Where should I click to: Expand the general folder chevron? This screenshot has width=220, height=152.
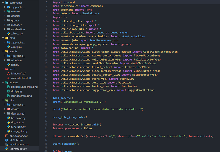tap(5, 16)
